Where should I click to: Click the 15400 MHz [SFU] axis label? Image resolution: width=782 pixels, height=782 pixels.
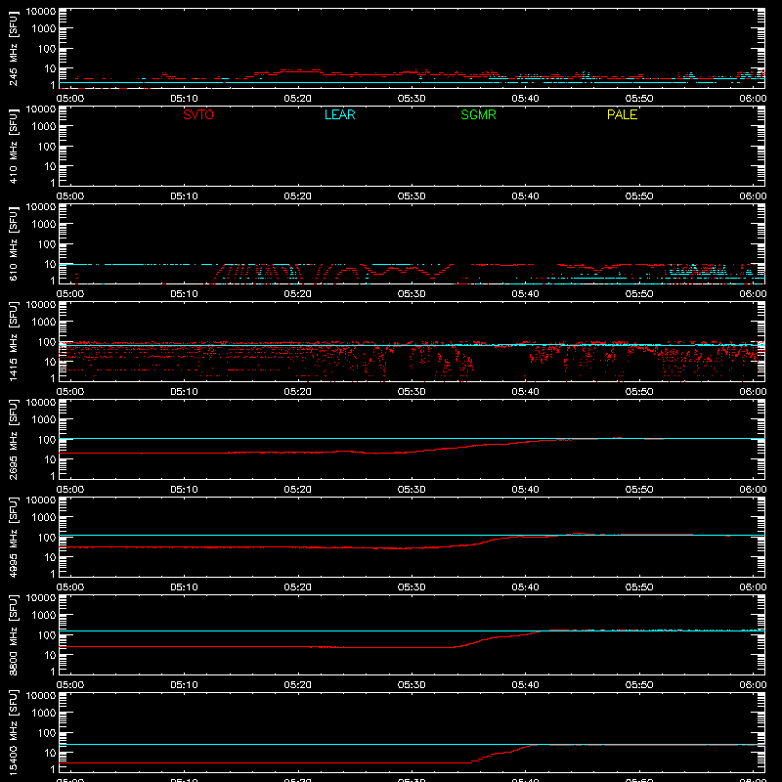tap(13, 733)
